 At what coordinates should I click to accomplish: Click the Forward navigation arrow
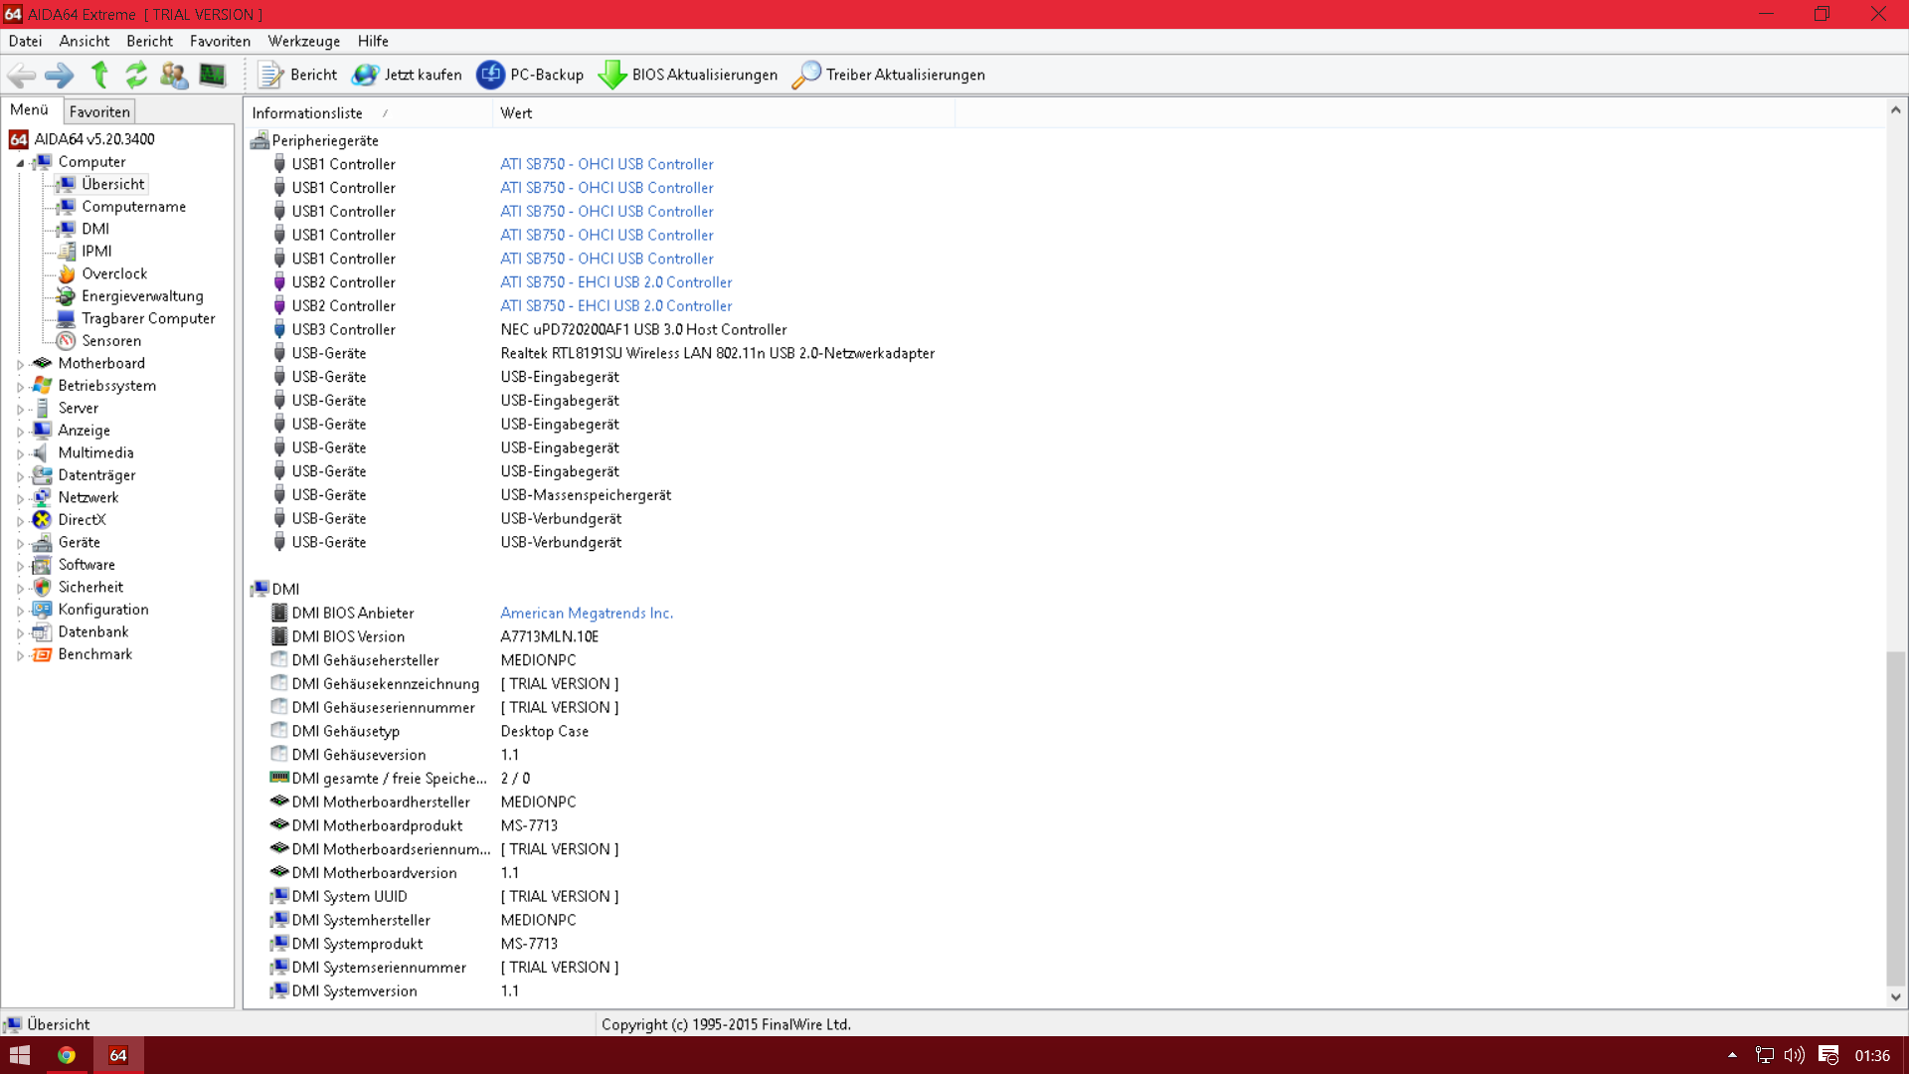pyautogui.click(x=60, y=75)
